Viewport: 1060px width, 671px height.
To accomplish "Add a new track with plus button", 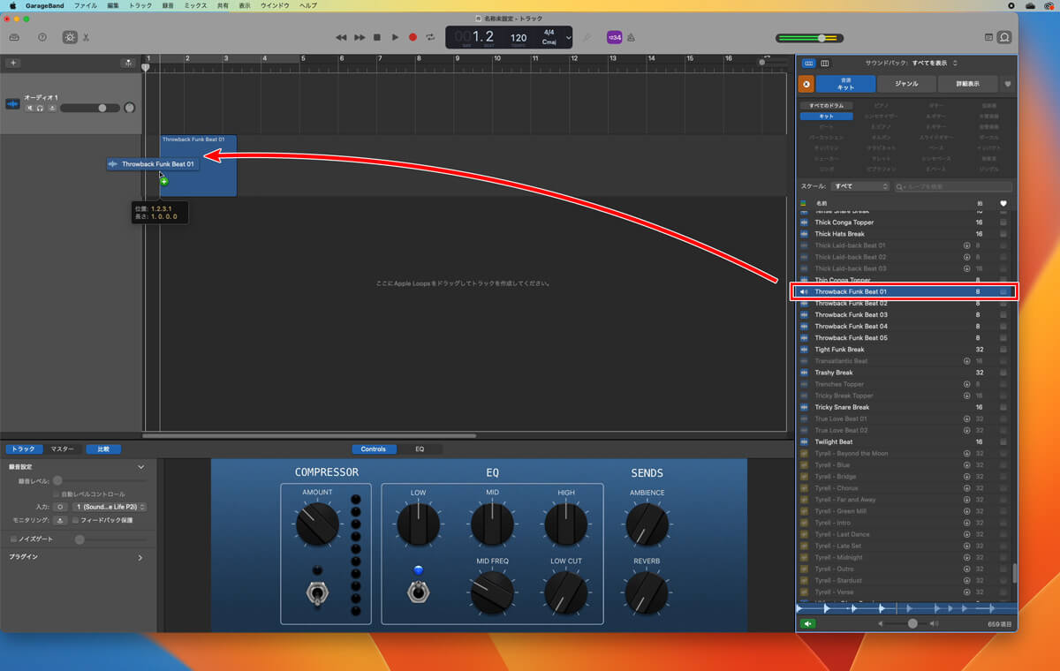I will click(13, 63).
